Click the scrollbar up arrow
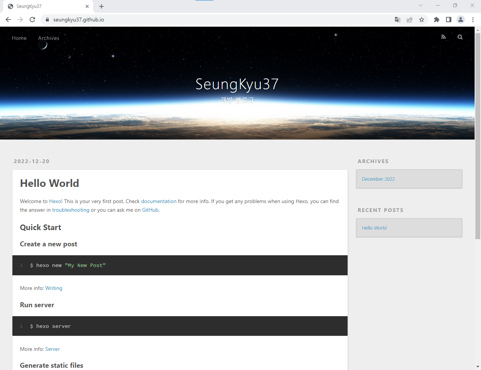481x370 pixels. click(478, 30)
